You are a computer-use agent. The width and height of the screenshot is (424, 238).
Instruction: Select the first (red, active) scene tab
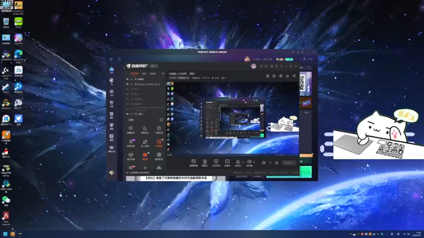pos(135,74)
